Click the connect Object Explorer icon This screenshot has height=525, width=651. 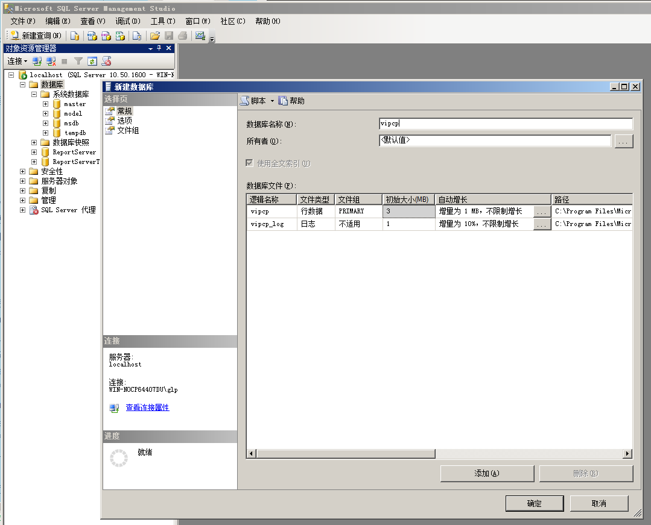tap(37, 61)
